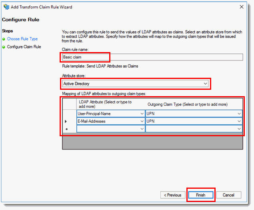Viewport: 254px width, 210px height.
Task: Expand the UPN claim type for User-Principal-Name row
Action: pos(239,113)
